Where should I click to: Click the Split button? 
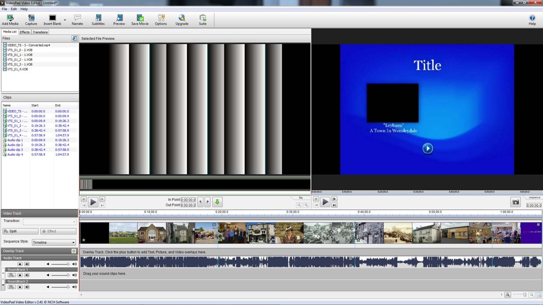point(20,231)
